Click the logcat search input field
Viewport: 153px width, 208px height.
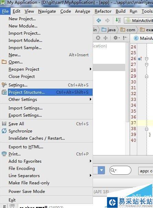(120, 170)
